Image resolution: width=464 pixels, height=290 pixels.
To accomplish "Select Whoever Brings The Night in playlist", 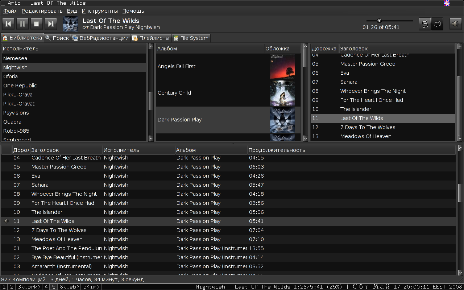I will click(229, 194).
